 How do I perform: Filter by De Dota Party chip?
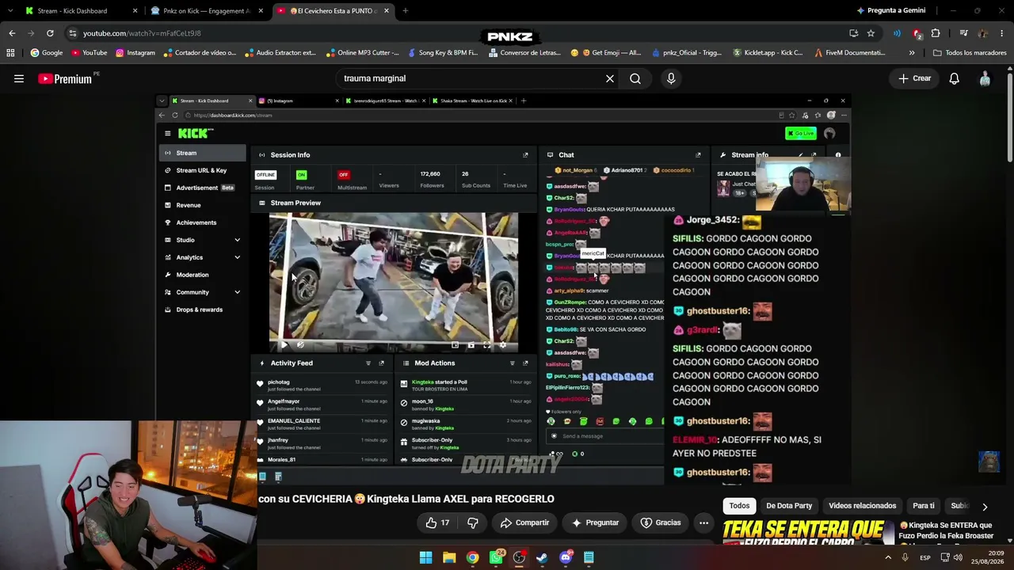point(789,506)
